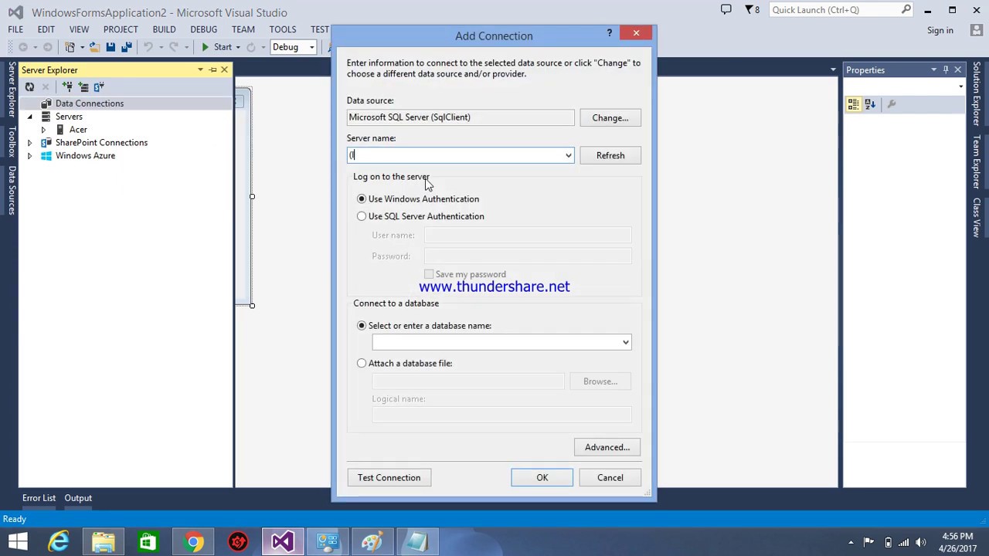The image size is (989, 556).
Task: Click the Sign in link
Action: pos(940,31)
